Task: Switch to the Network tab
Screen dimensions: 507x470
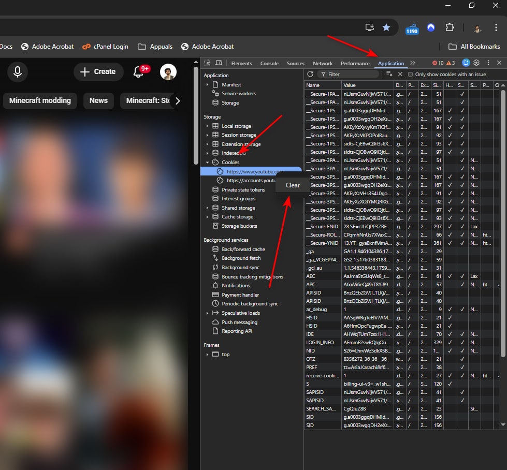Action: 323,64
